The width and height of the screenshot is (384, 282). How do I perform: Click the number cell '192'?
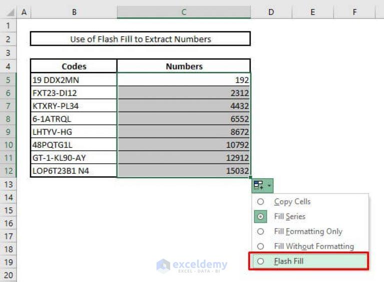(x=184, y=80)
